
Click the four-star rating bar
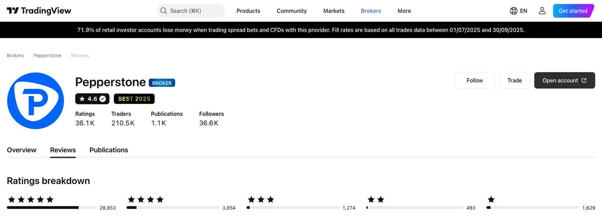click(x=173, y=207)
